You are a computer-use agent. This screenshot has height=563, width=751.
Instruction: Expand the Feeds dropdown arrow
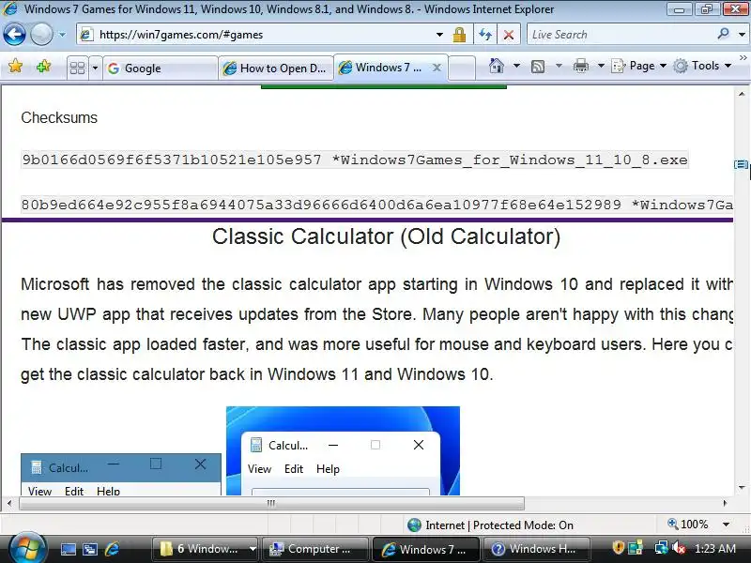click(x=559, y=66)
